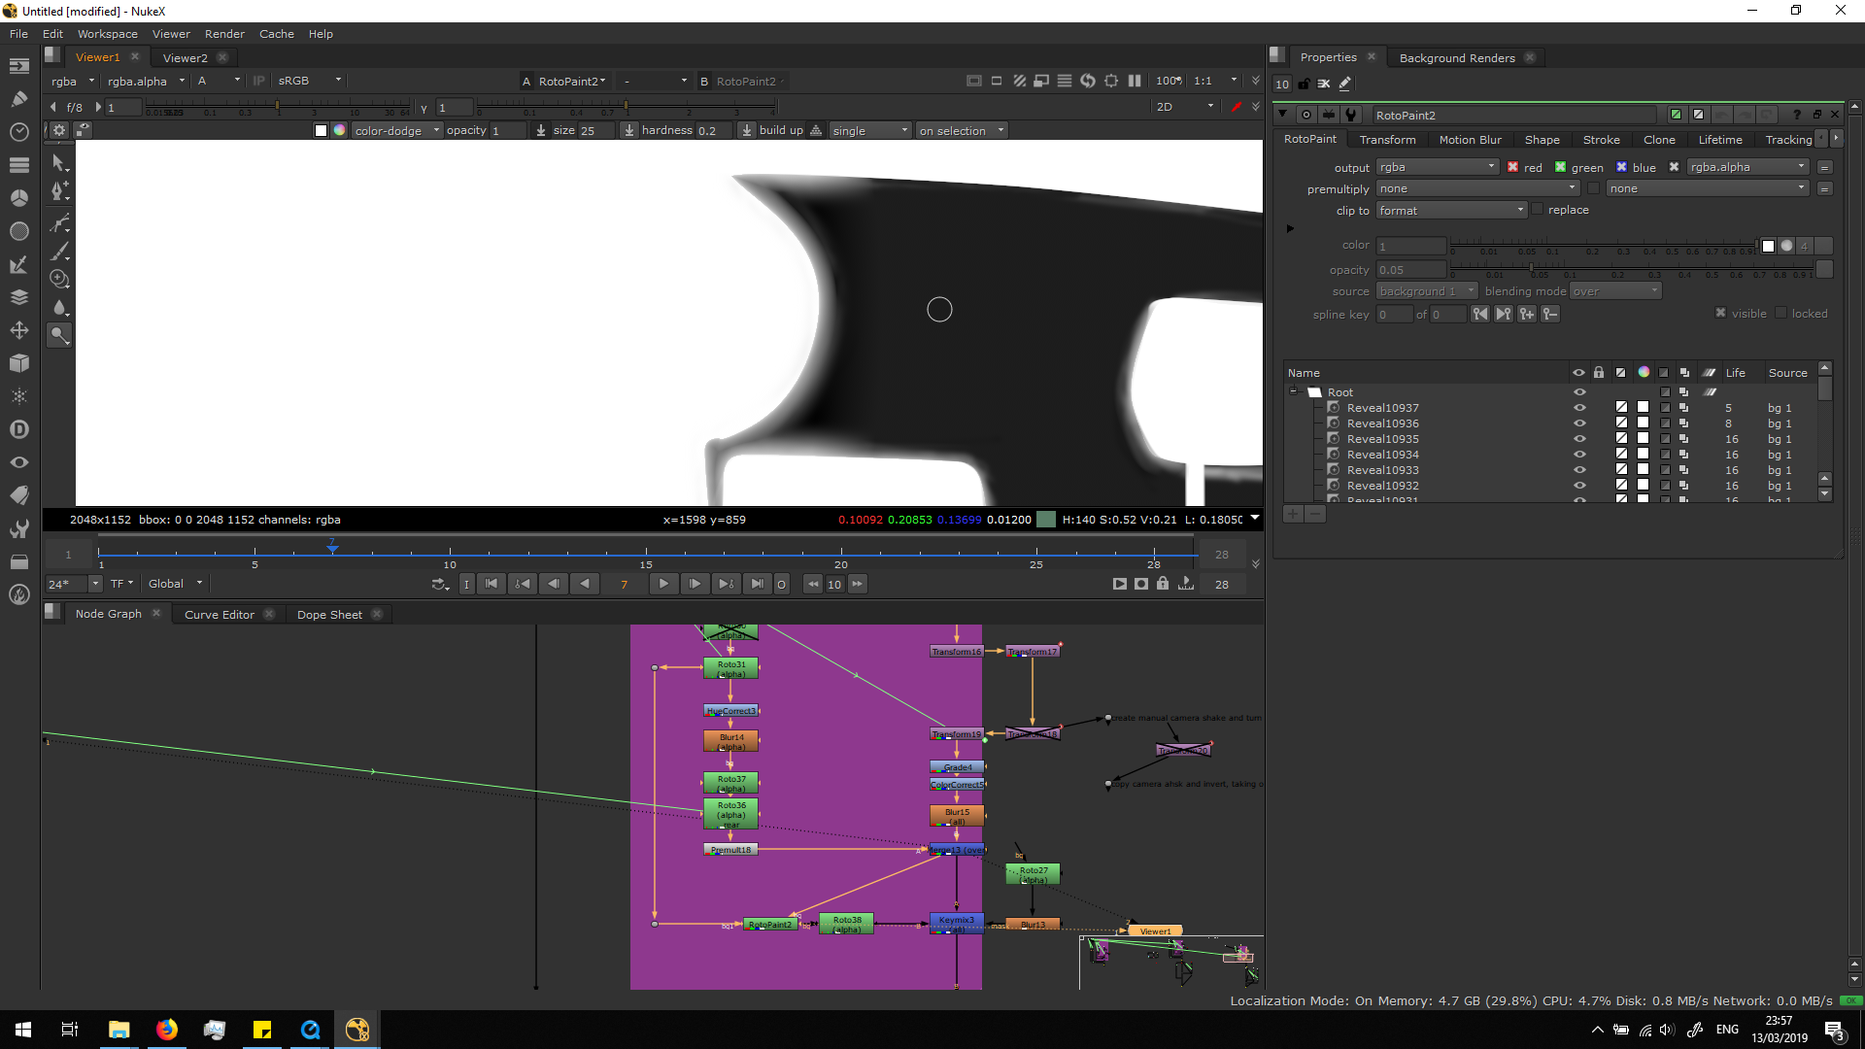1865x1049 pixels.
Task: Click the Play forward button
Action: click(x=663, y=584)
